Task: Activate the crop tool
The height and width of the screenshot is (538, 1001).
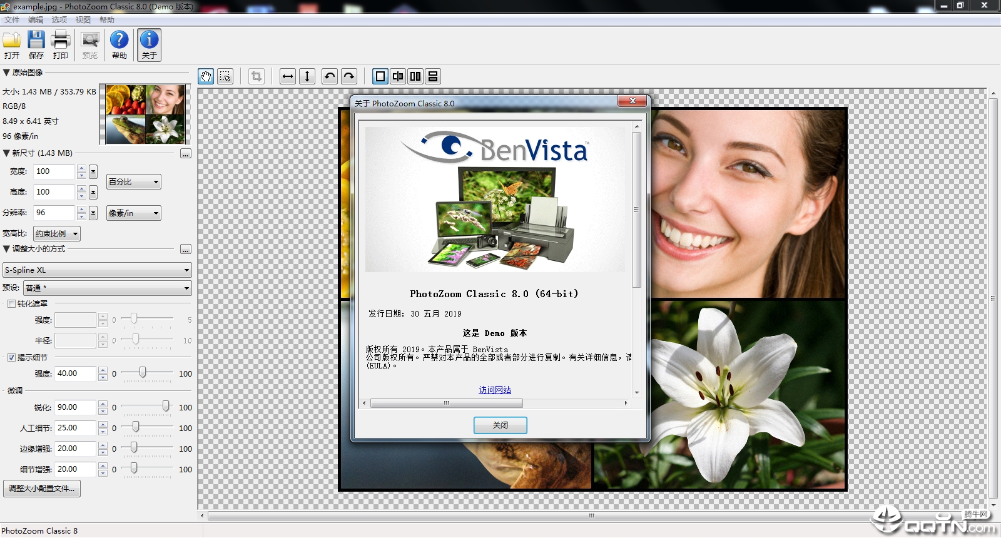Action: [256, 76]
